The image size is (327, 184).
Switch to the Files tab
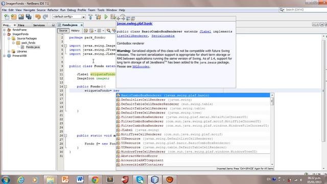coord(21,25)
